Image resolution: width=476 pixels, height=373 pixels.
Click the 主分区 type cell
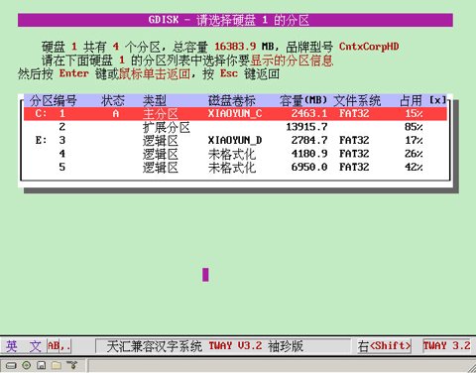coord(161,114)
